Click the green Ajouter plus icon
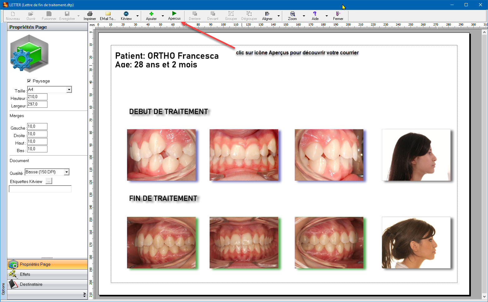Viewport: 488px width, 302px height. [151, 14]
